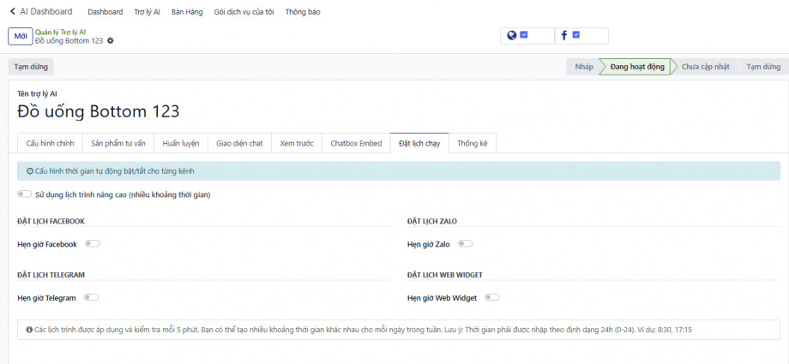
Task: Toggle the checkbox beside the globe icon
Action: tap(524, 35)
